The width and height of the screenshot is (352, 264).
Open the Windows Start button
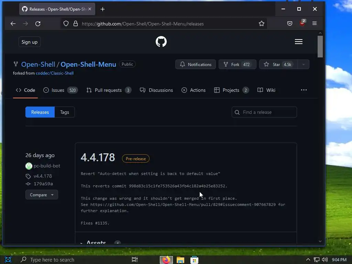click(8, 260)
